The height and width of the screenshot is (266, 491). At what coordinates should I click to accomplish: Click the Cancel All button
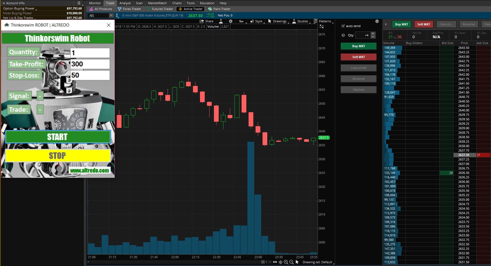[358, 68]
